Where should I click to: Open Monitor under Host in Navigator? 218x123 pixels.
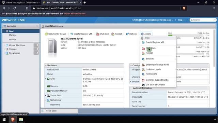tap(12, 40)
